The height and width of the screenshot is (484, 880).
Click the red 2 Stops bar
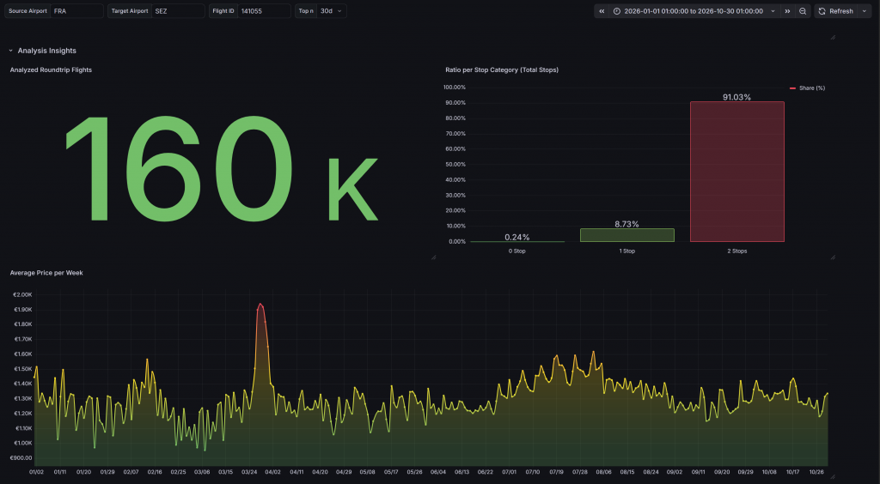pos(736,172)
